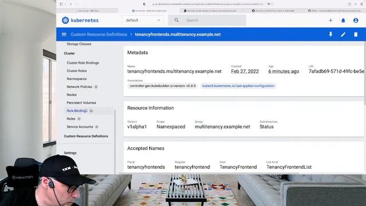366x206 pixels.
Task: Click the browser new tab plus icon
Action: point(356,4)
